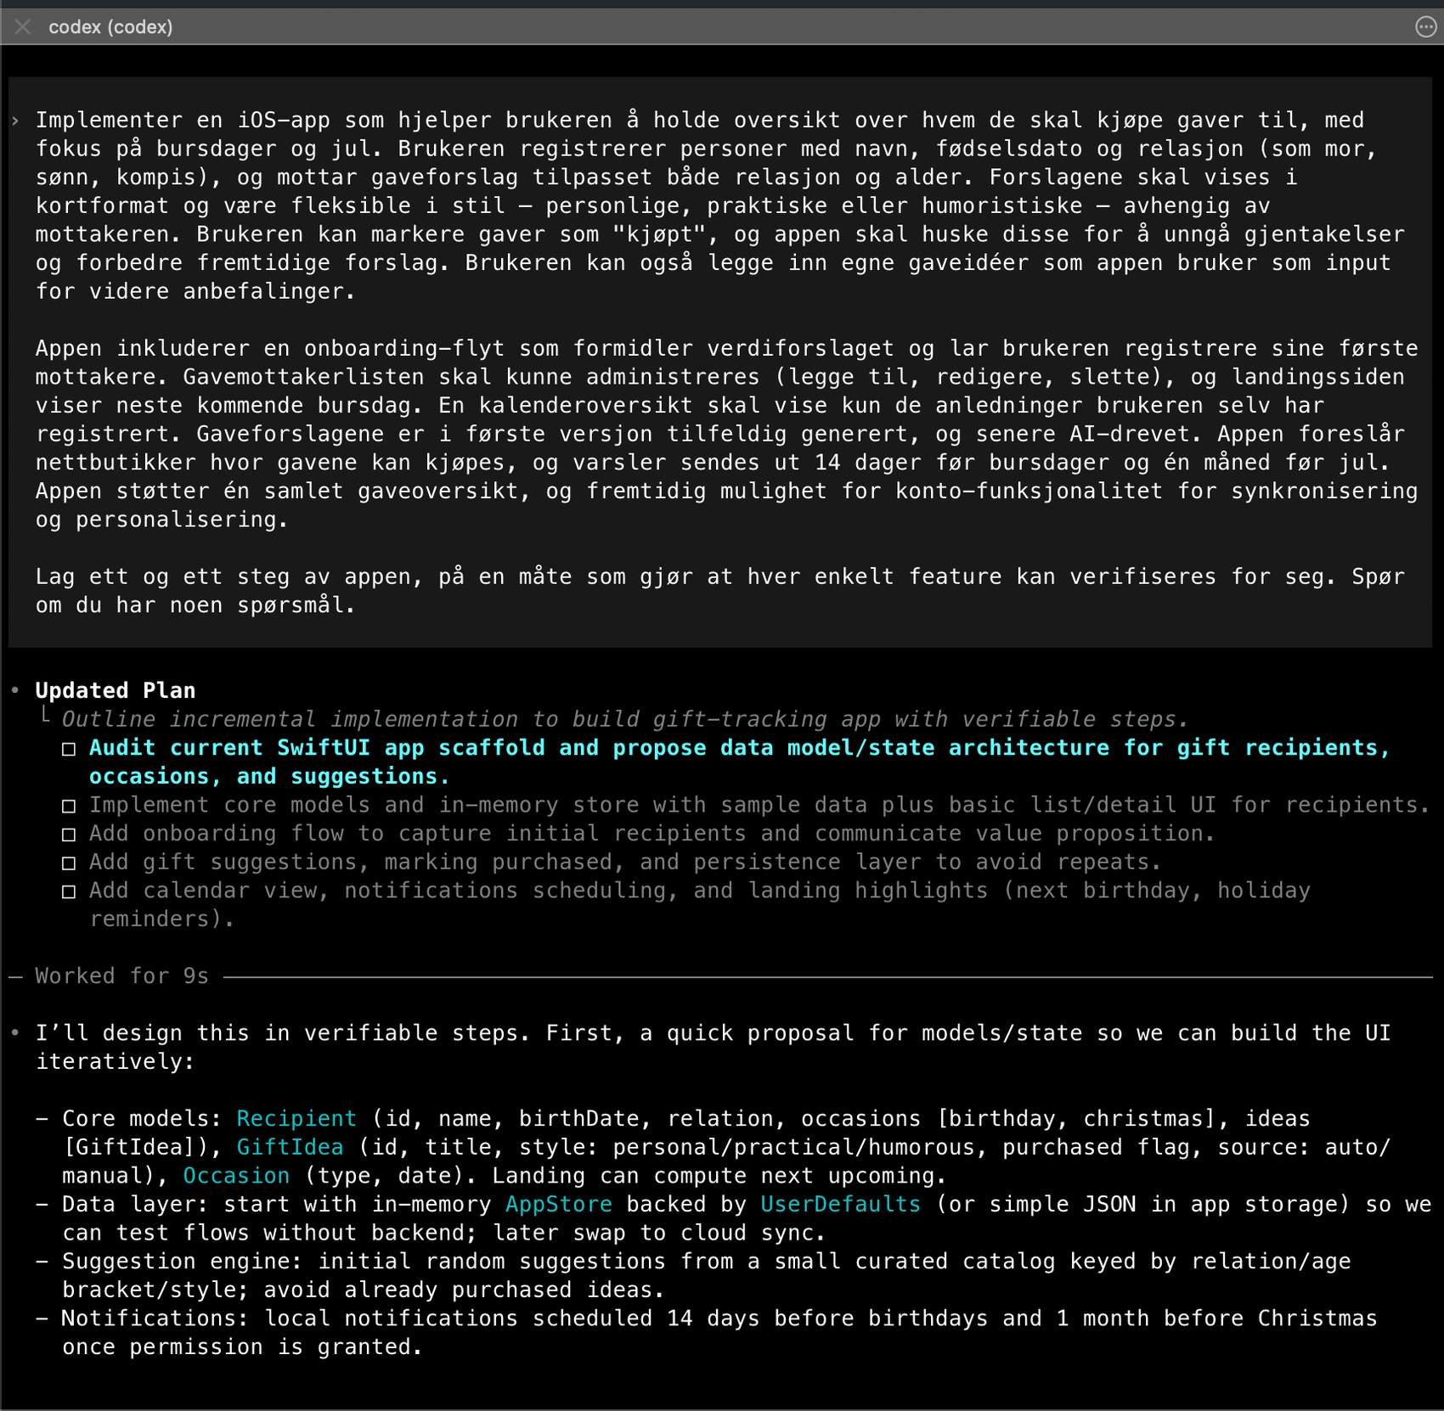Select the codex (codex) tab title
The width and height of the screenshot is (1444, 1411).
[x=110, y=27]
